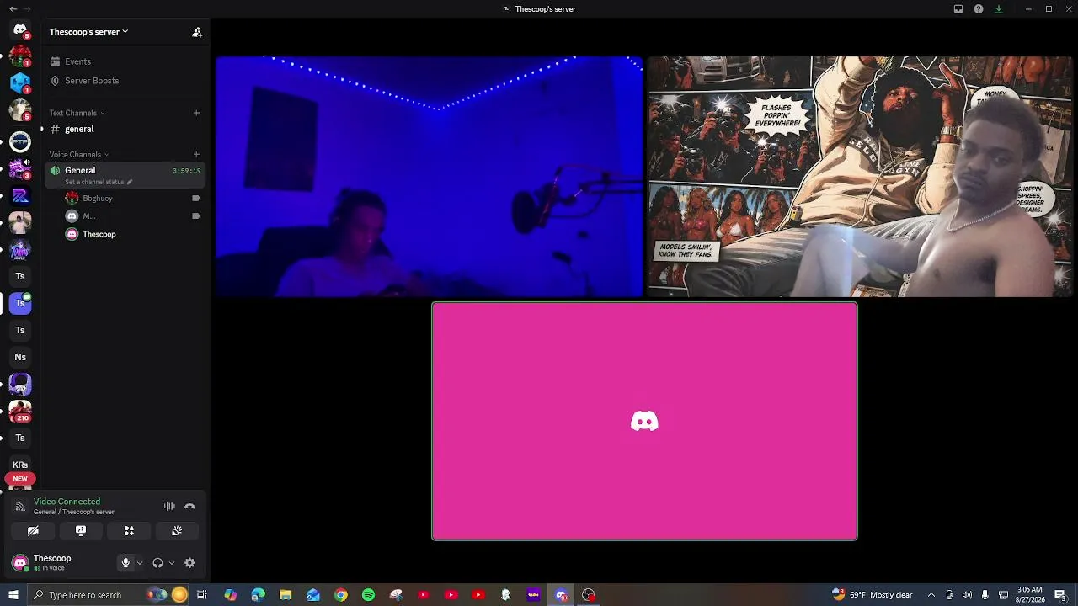Open microphone input options dropdown
Image resolution: width=1078 pixels, height=606 pixels.
pyautogui.click(x=139, y=563)
